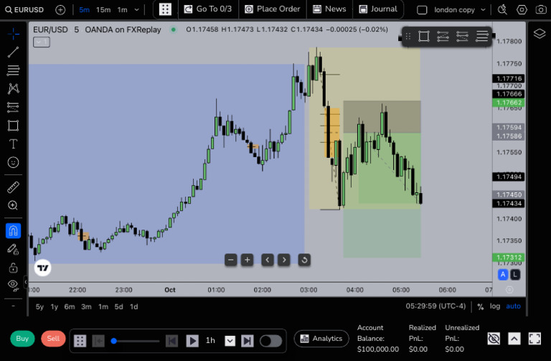Select the 5d date range
Screen dimensions: 551x361
point(119,307)
